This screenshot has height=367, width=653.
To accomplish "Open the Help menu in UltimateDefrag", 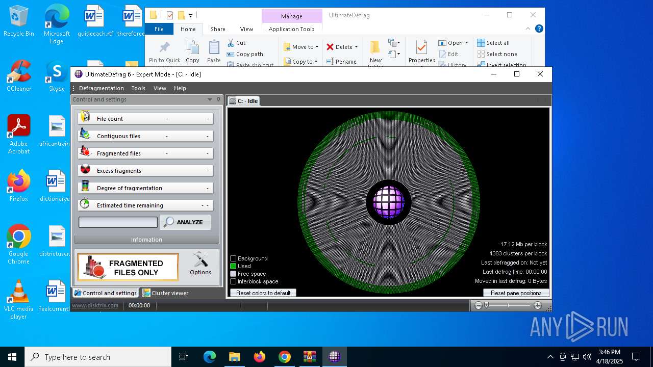I will coord(180,88).
